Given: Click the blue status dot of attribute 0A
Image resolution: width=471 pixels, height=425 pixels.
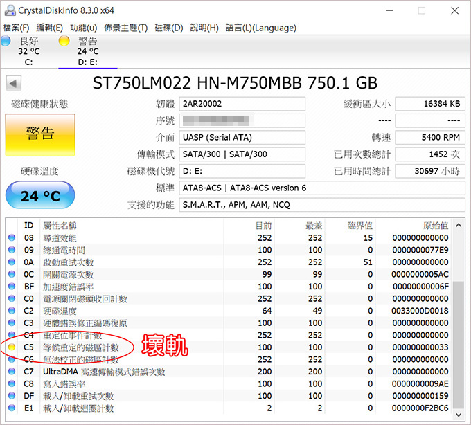Looking at the screenshot, I should click(x=12, y=262).
